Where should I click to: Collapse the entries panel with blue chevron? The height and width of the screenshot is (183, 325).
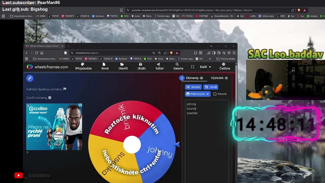click(182, 78)
